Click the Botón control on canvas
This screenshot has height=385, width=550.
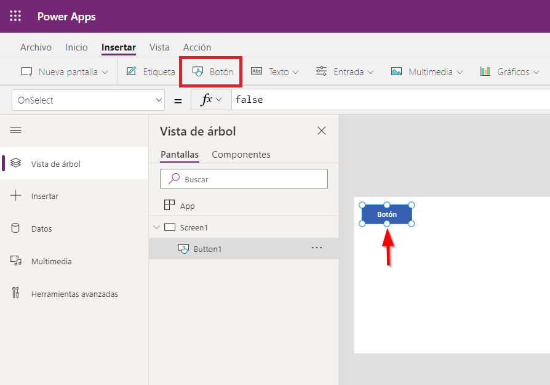pos(386,214)
